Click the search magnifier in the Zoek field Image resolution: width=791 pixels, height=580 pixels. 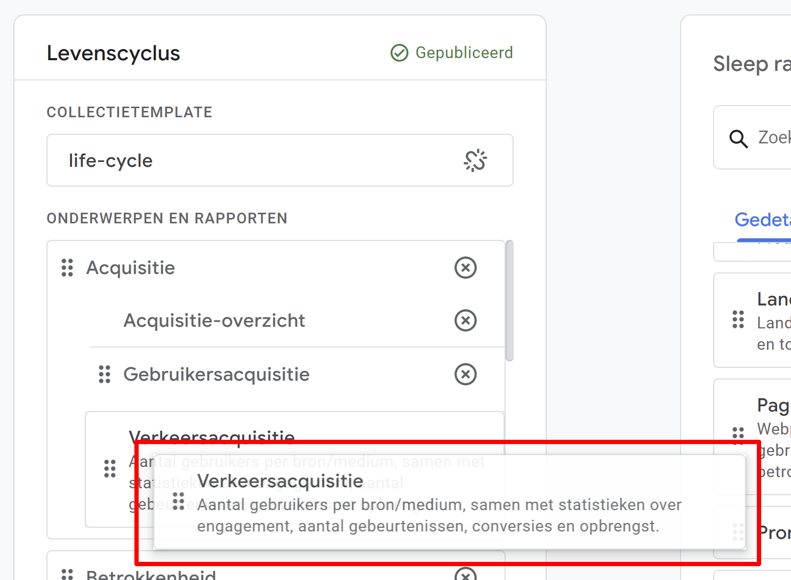[738, 138]
